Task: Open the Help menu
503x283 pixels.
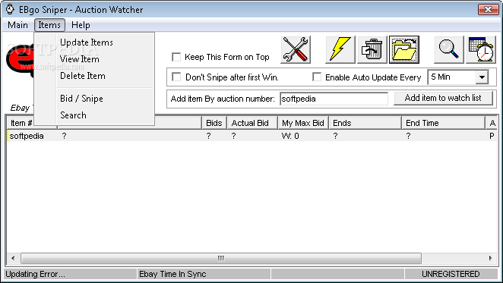Action: click(81, 25)
